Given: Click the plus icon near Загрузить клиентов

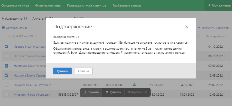Looking at the screenshot, I should 199,28.
